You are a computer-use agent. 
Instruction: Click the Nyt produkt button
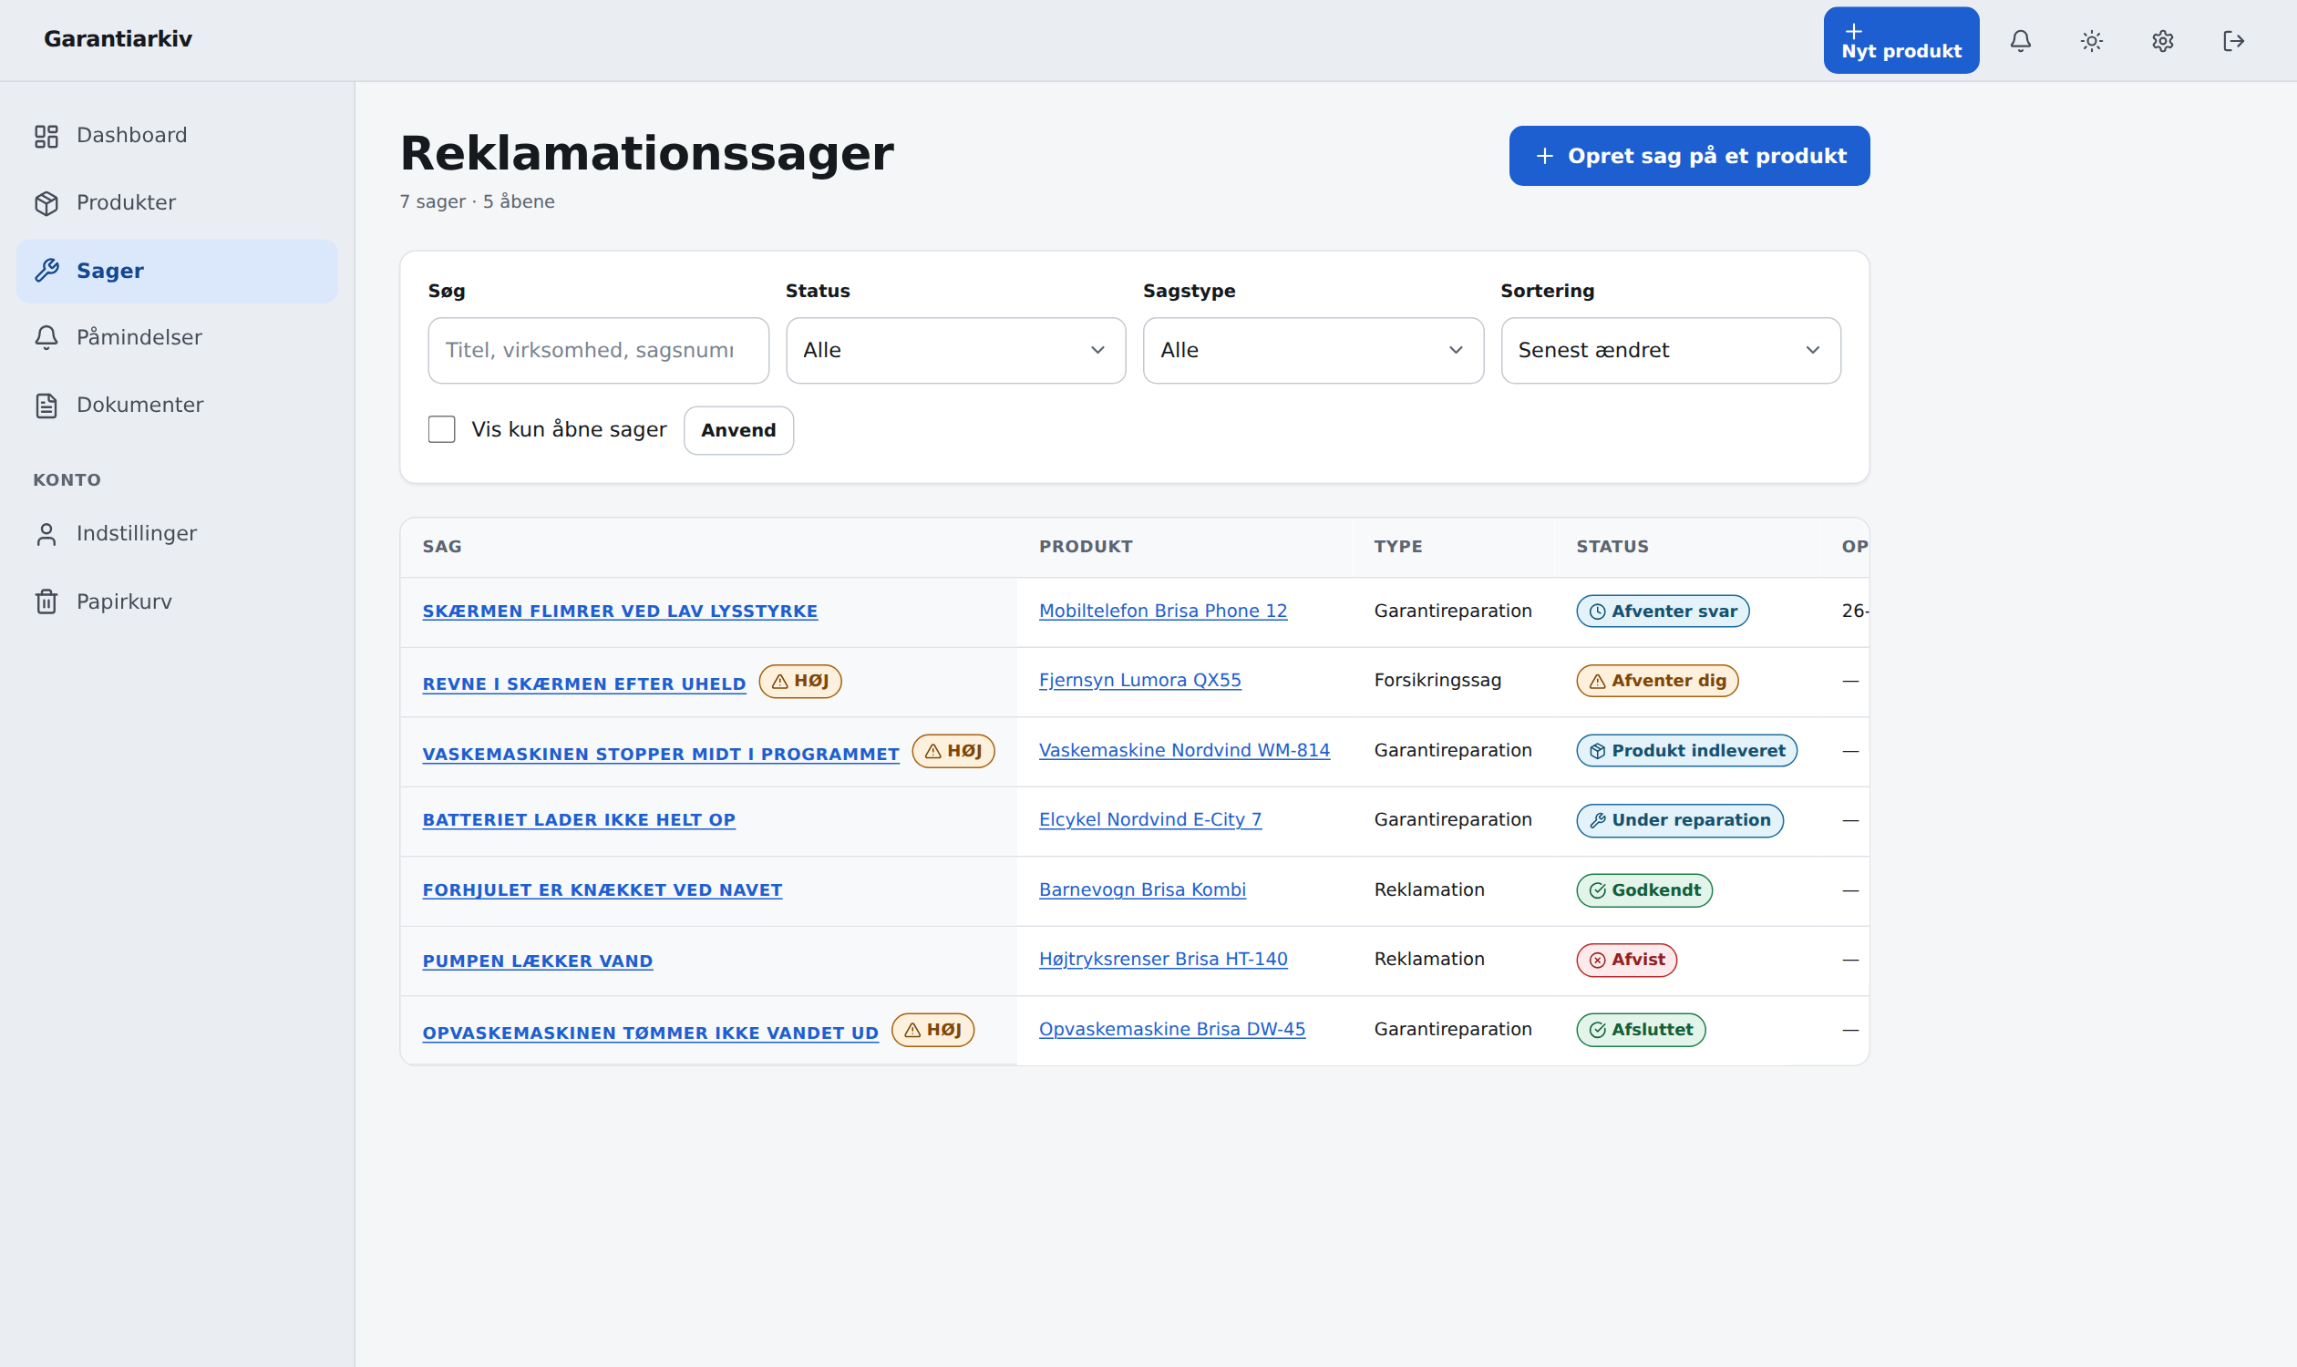click(x=1900, y=40)
